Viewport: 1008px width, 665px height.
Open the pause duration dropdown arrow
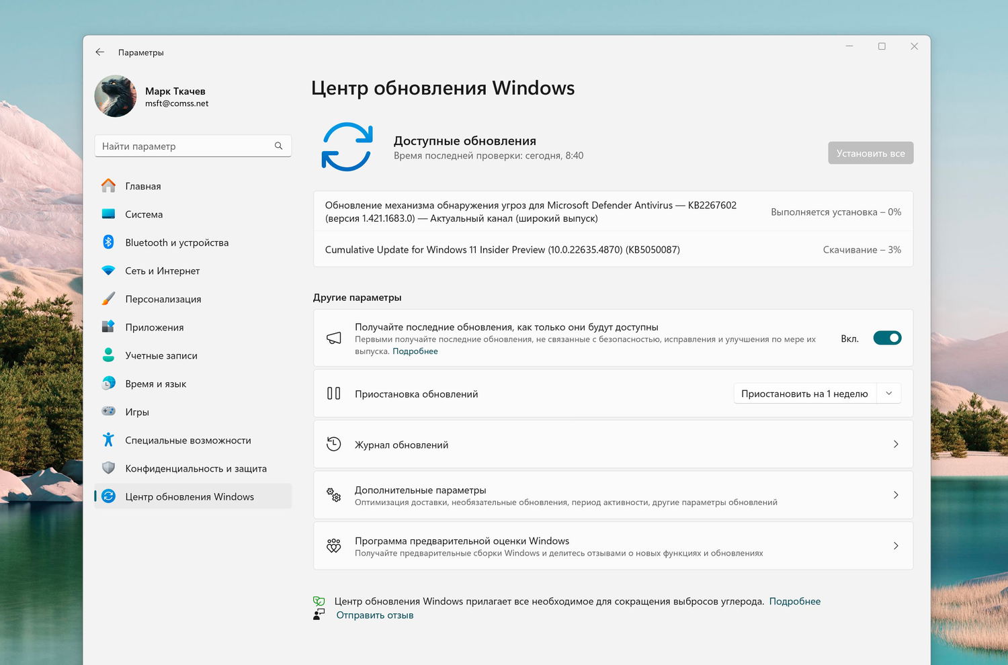(888, 393)
